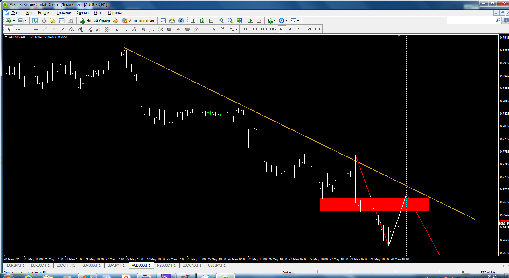Switch chart to fullscreen mode icon
The image size is (509, 278).
pyautogui.click(x=163, y=21)
